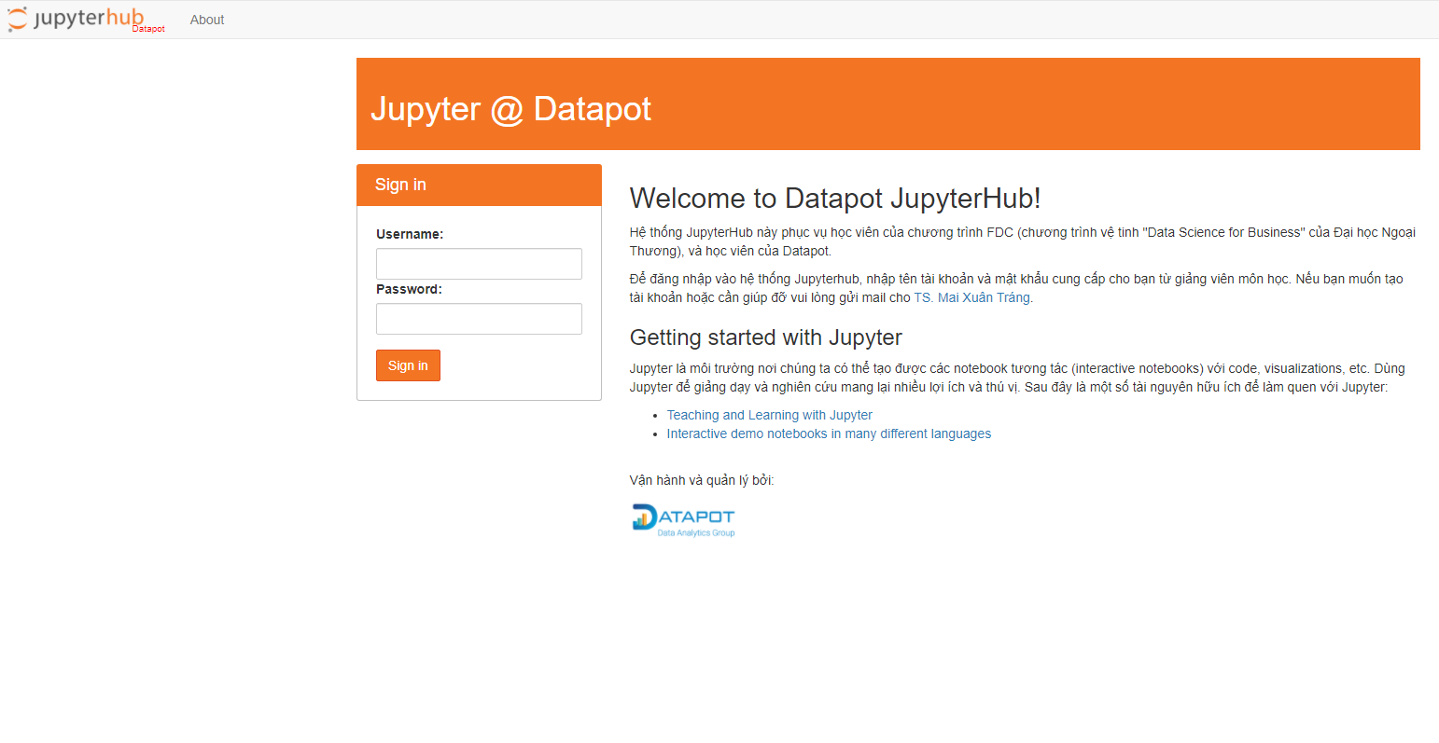Click the Password: label
This screenshot has height=743, width=1439.
[409, 289]
